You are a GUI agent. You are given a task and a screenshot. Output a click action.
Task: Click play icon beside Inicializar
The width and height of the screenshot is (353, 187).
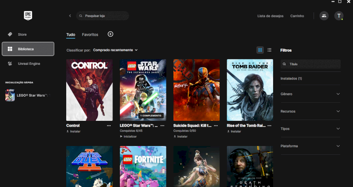pos(121,137)
